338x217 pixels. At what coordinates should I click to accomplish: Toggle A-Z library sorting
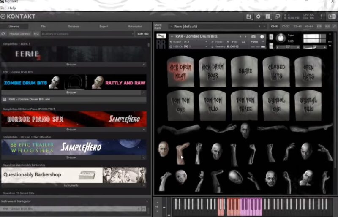click(36, 33)
